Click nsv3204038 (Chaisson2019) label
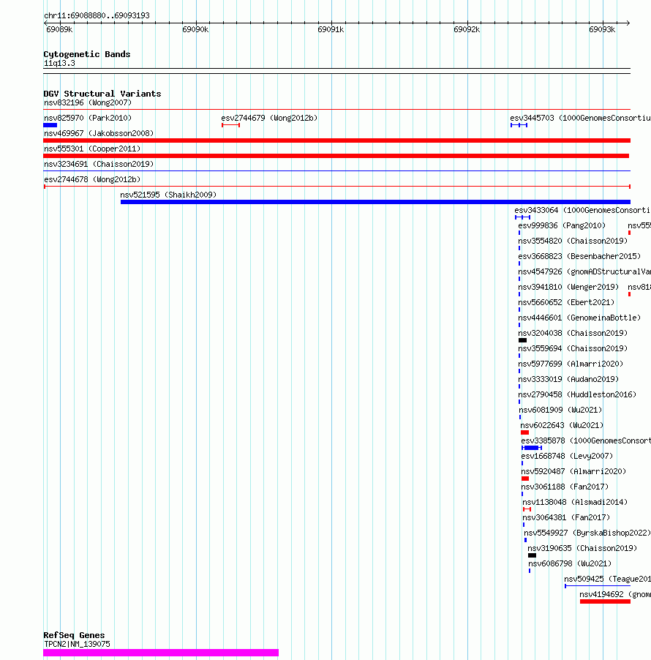Image resolution: width=651 pixels, height=660 pixels. coord(573,334)
